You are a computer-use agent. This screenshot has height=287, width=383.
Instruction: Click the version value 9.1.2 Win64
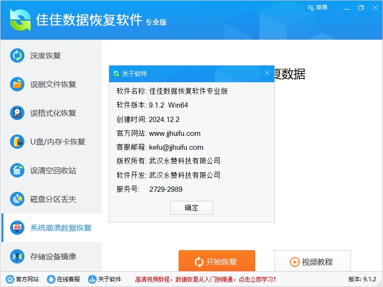coord(169,105)
